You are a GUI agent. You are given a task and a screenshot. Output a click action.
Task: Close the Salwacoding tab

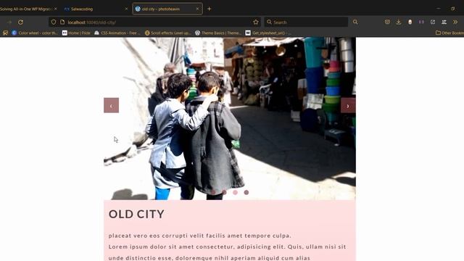tap(126, 9)
